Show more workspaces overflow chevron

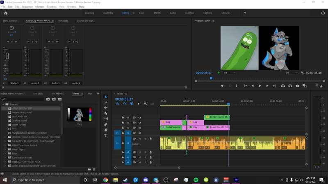[244, 13]
